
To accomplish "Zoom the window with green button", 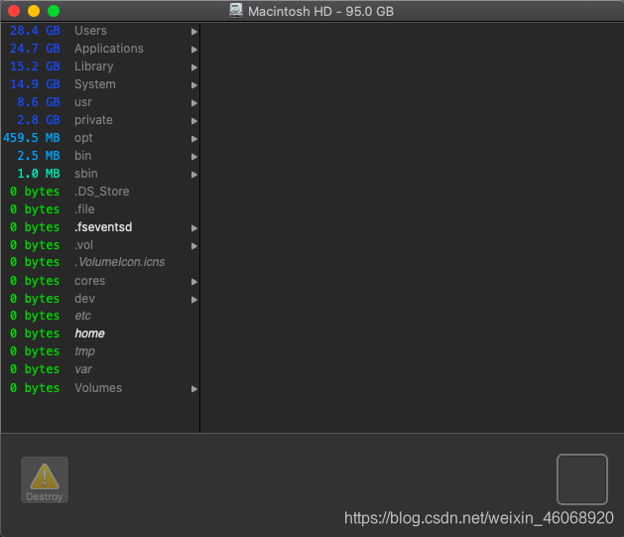I will pyautogui.click(x=54, y=11).
